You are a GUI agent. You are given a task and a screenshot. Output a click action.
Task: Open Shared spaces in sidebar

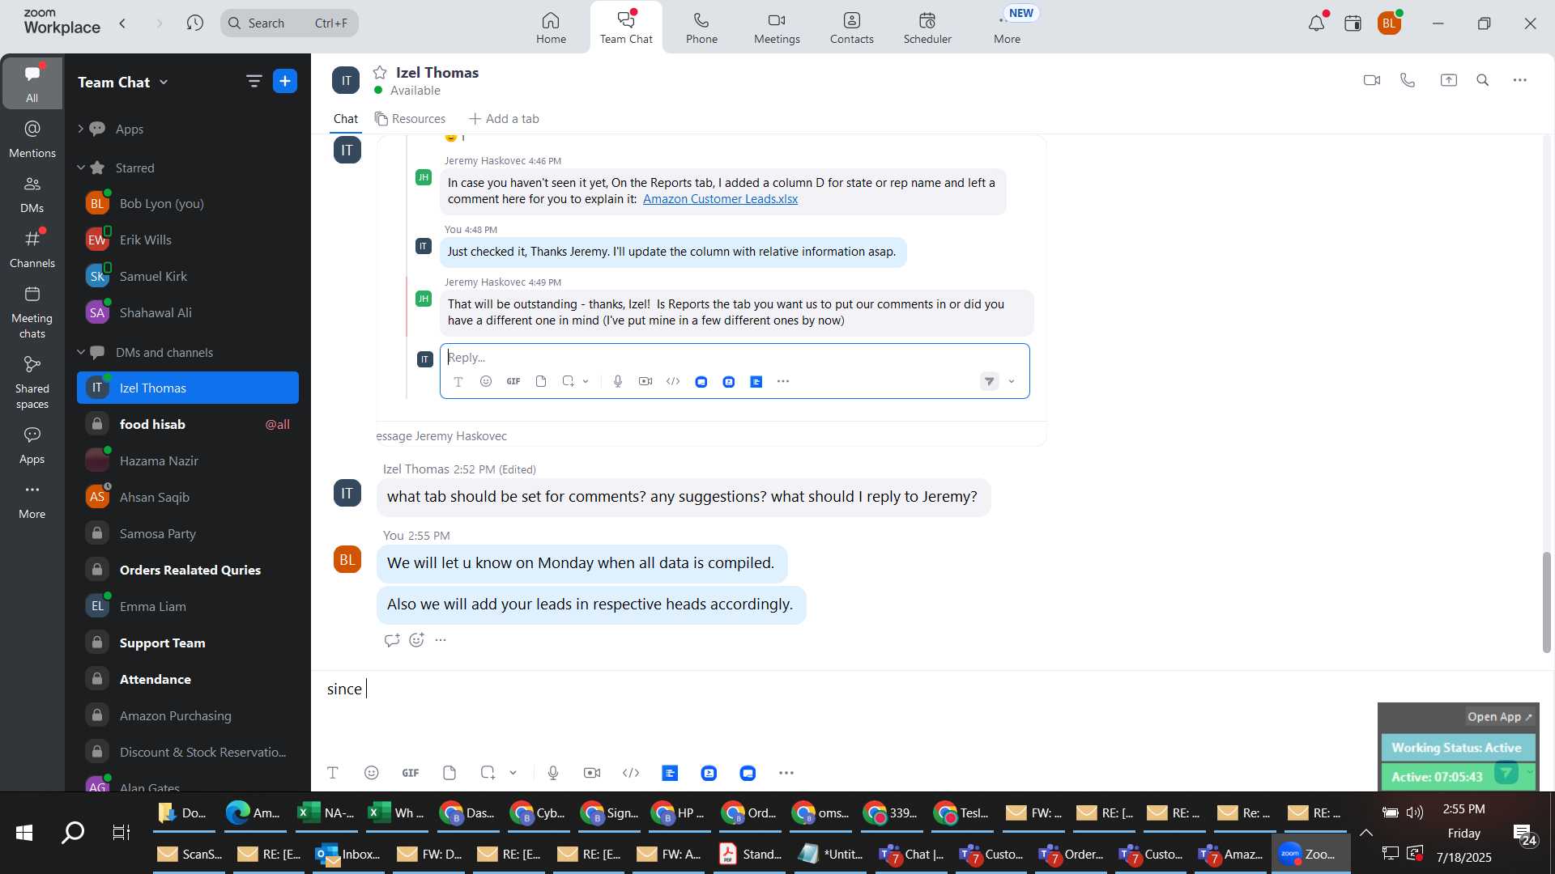pyautogui.click(x=32, y=383)
